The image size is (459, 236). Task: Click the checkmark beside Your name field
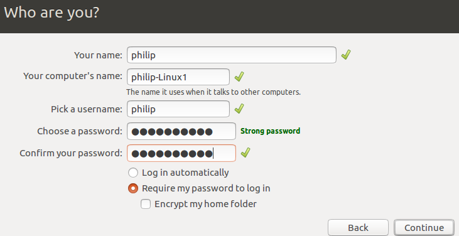tap(346, 55)
